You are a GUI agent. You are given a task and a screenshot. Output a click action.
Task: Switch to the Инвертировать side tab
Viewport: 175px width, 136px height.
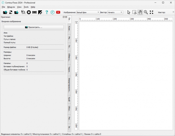69,85
